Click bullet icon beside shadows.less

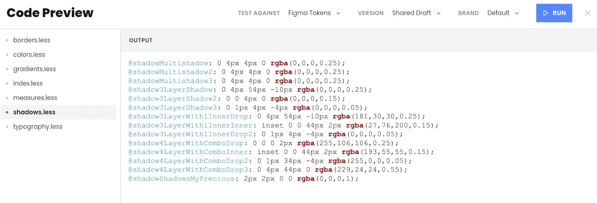(7, 112)
